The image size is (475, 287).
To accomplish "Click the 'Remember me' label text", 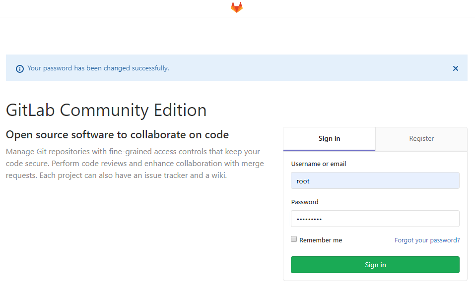I will click(321, 240).
